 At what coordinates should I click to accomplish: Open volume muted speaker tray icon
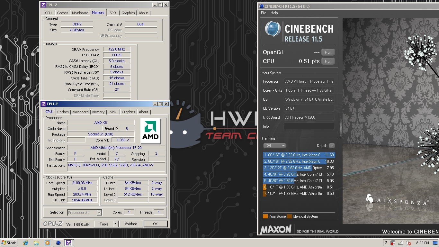409,243
